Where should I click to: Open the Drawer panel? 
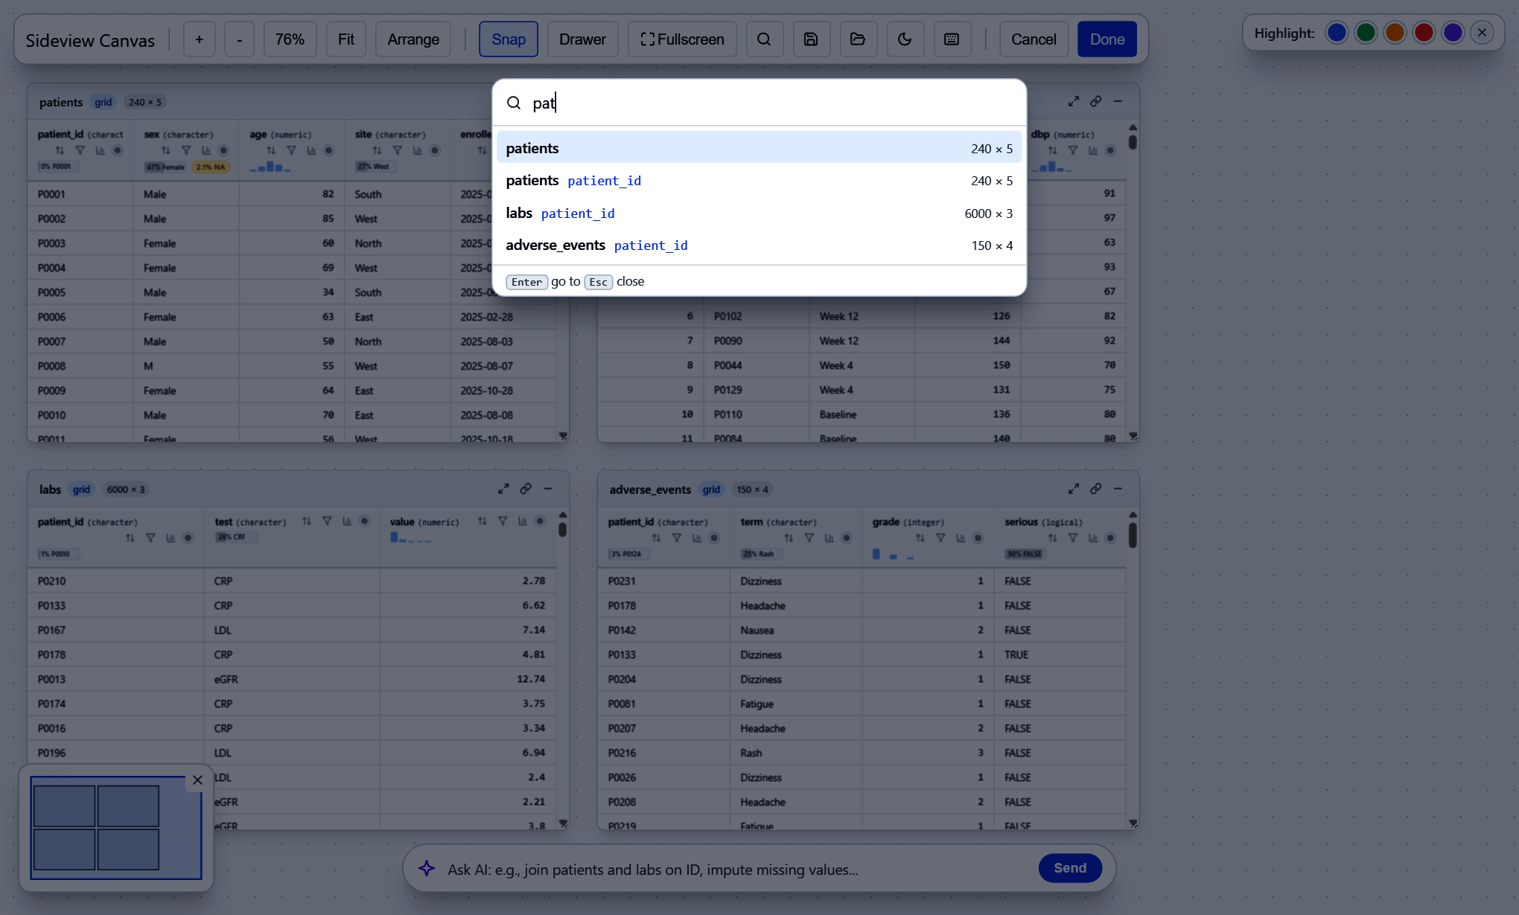[x=583, y=39]
